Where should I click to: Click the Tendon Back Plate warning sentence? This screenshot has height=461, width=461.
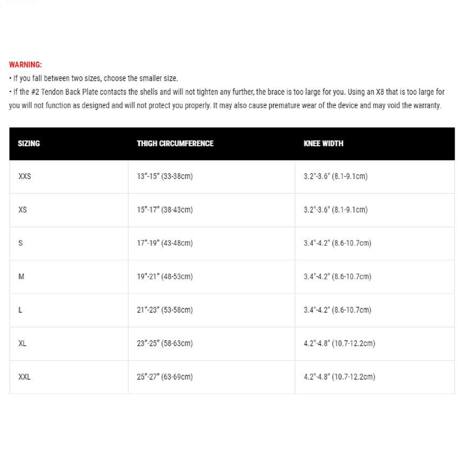coord(227,99)
